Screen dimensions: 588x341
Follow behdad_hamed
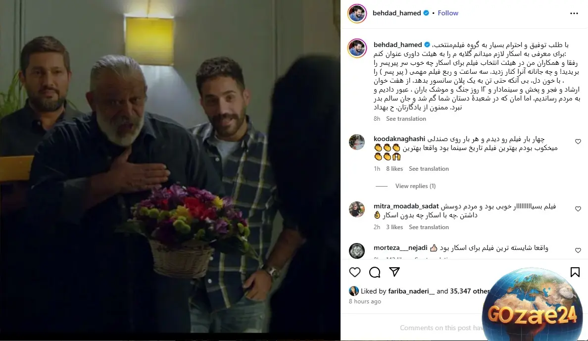click(x=448, y=13)
